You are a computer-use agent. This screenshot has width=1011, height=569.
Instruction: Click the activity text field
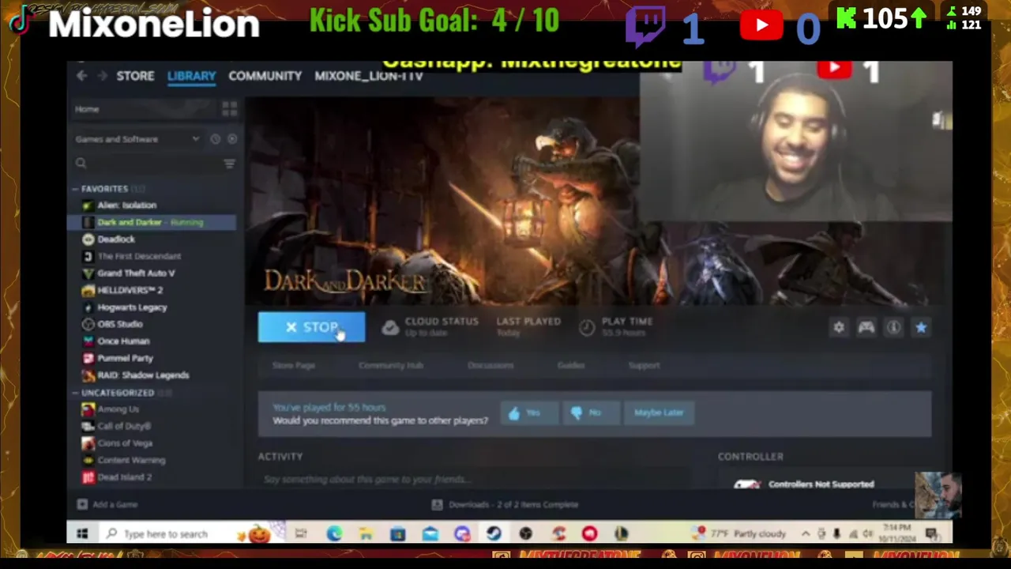tap(474, 479)
